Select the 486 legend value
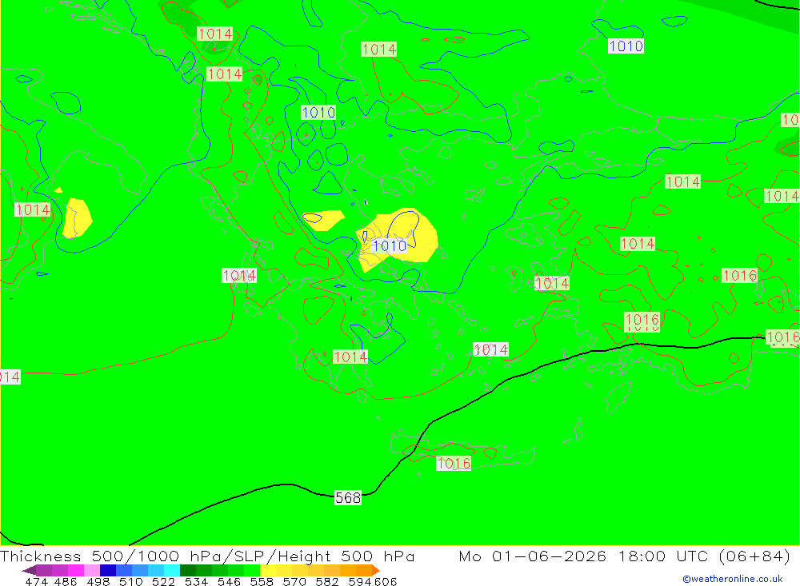800x586 pixels. tap(66, 582)
